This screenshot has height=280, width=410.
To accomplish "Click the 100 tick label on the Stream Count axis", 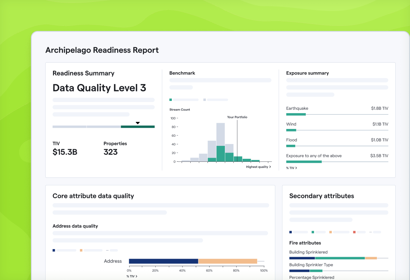I will [173, 118].
